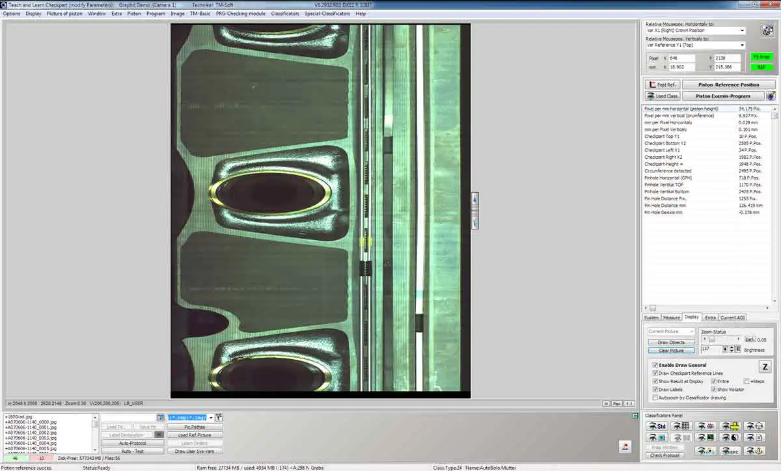Viewport: 781px width, 471px height.
Task: Switch to the Measure tab
Action: (672, 317)
